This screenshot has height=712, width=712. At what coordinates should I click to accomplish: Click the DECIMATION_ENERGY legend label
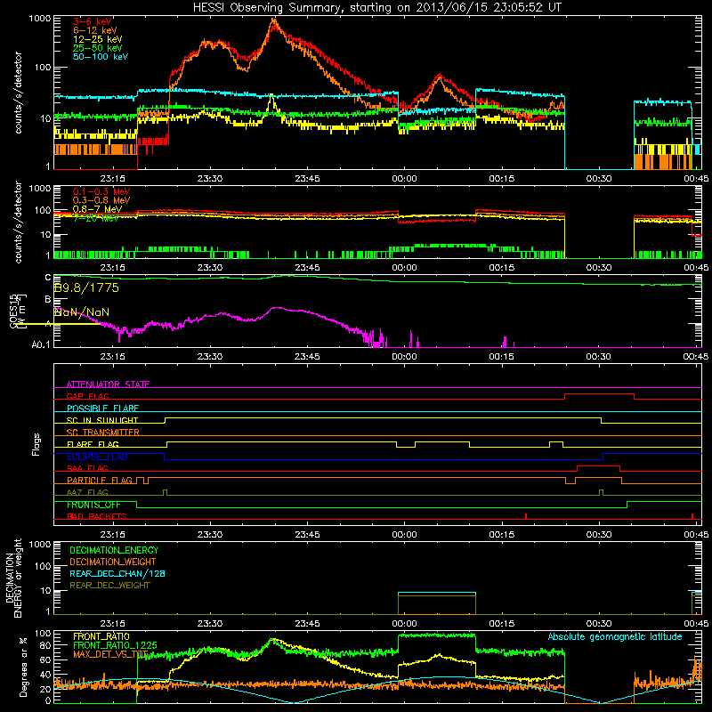tap(114, 550)
